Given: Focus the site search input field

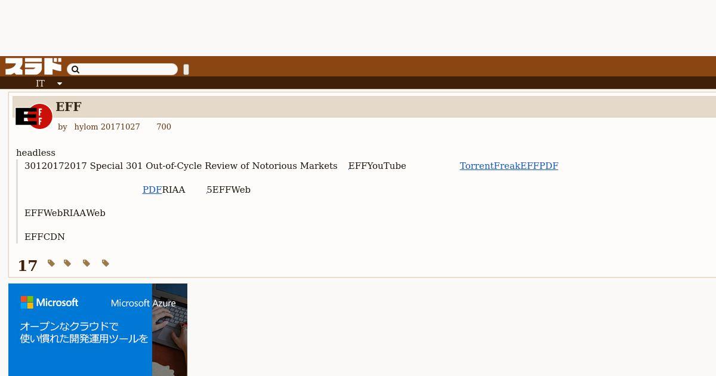Looking at the screenshot, I should pyautogui.click(x=122, y=70).
